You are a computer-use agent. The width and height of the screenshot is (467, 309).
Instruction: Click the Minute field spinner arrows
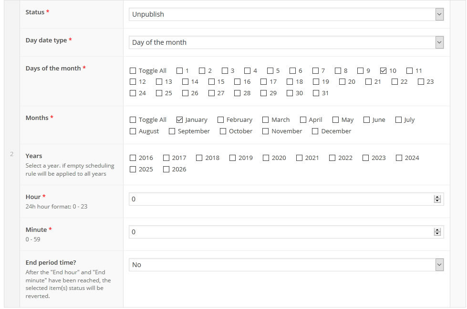pyautogui.click(x=437, y=232)
